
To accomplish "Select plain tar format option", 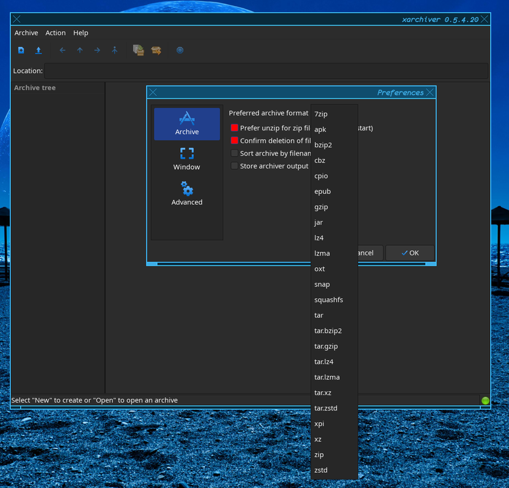I will coord(334,315).
